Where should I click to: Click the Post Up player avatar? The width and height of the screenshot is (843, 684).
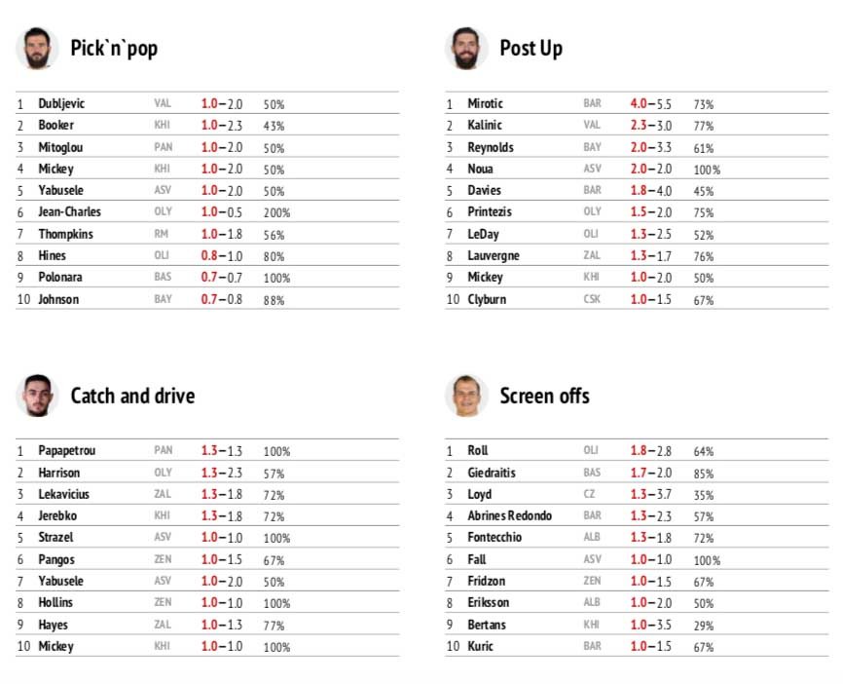click(466, 48)
